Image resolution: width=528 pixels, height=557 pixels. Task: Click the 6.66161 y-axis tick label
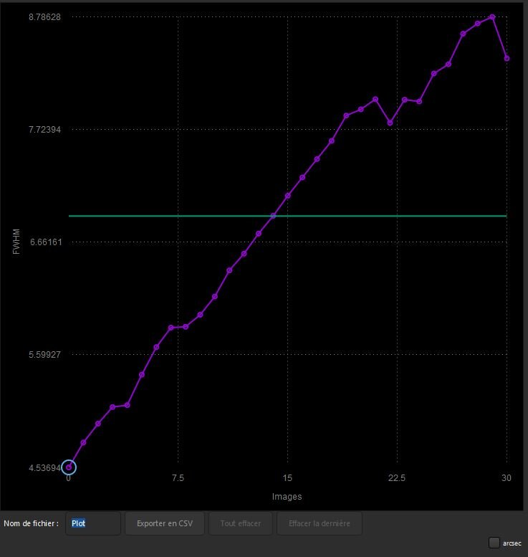tap(46, 242)
